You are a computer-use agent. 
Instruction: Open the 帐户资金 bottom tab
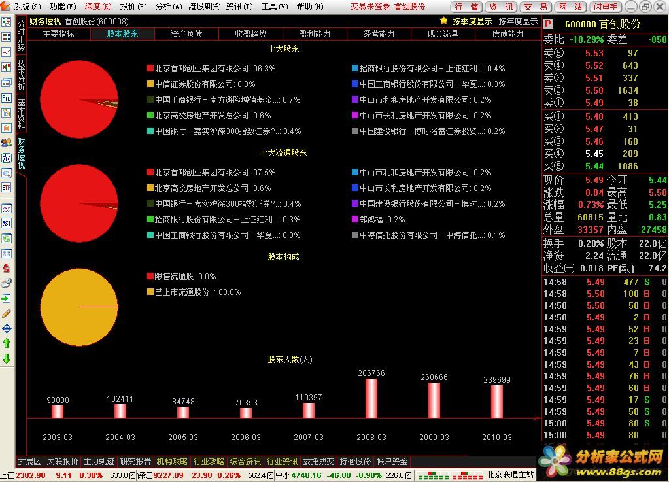point(392,462)
